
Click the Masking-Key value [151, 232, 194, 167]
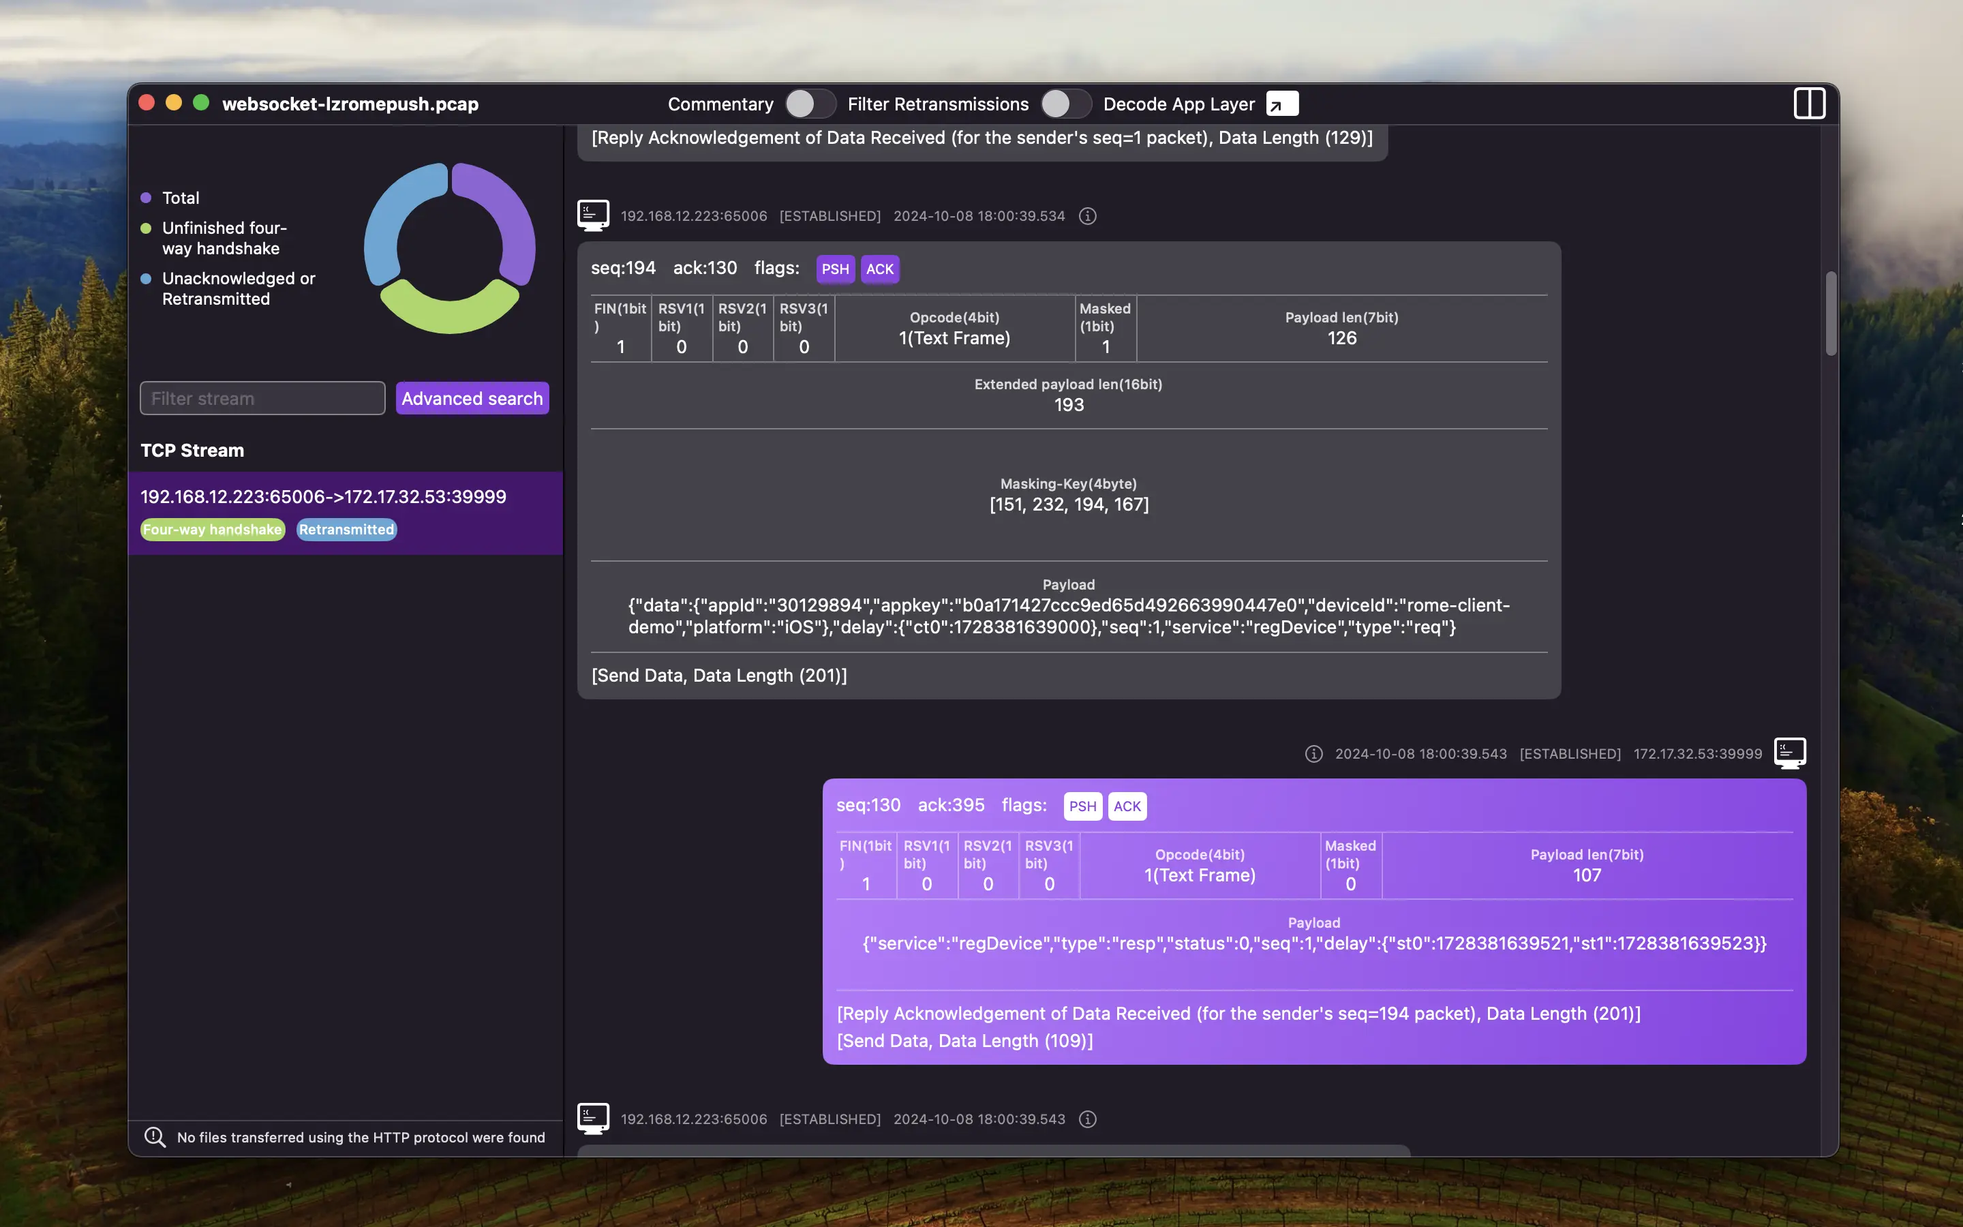point(1068,504)
